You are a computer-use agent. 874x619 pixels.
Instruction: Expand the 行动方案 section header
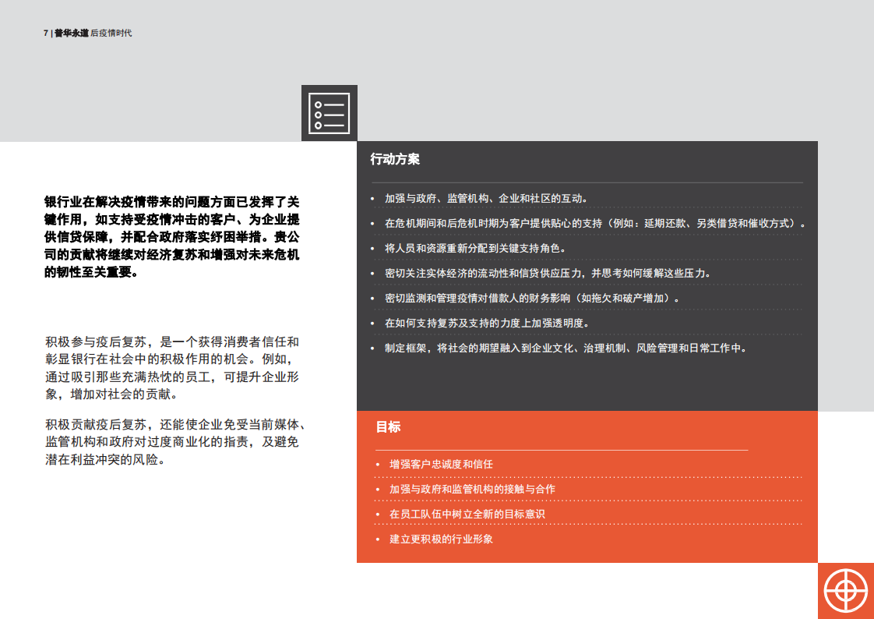click(393, 159)
